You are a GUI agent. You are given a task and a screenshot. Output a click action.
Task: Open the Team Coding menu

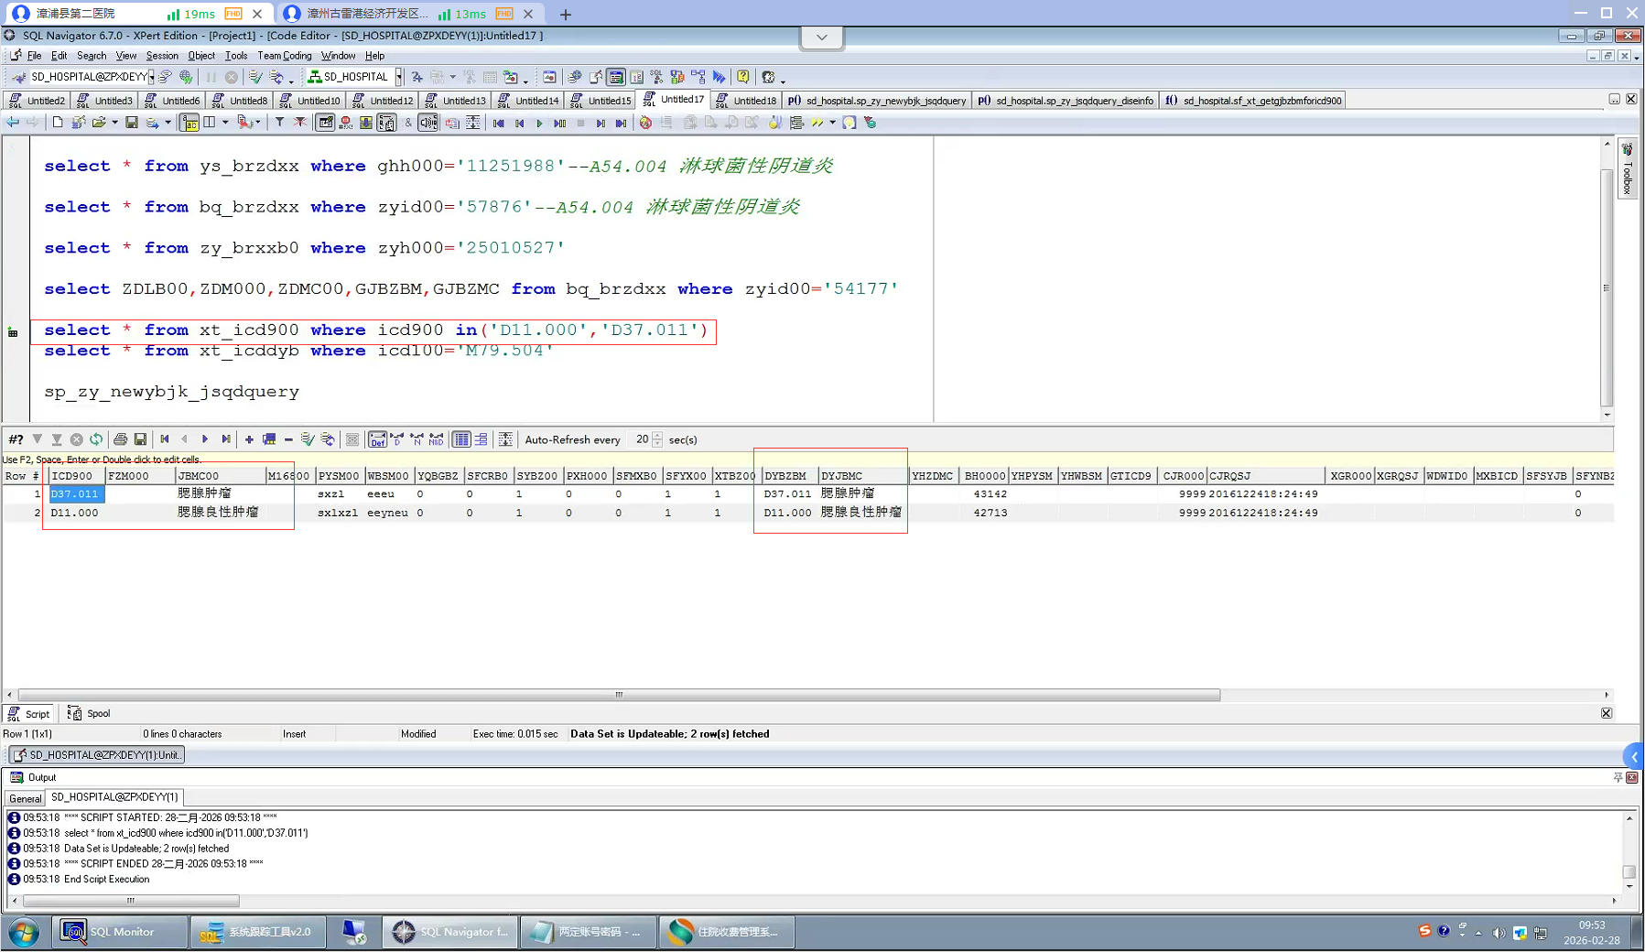[284, 56]
